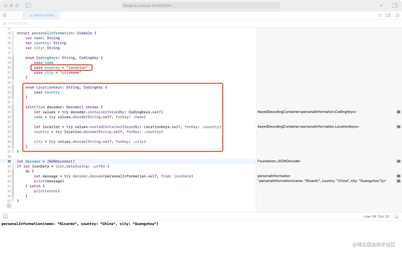Click 'enum LocationKeys: String, CodingKey' line
The image size is (402, 254).
click(66, 87)
